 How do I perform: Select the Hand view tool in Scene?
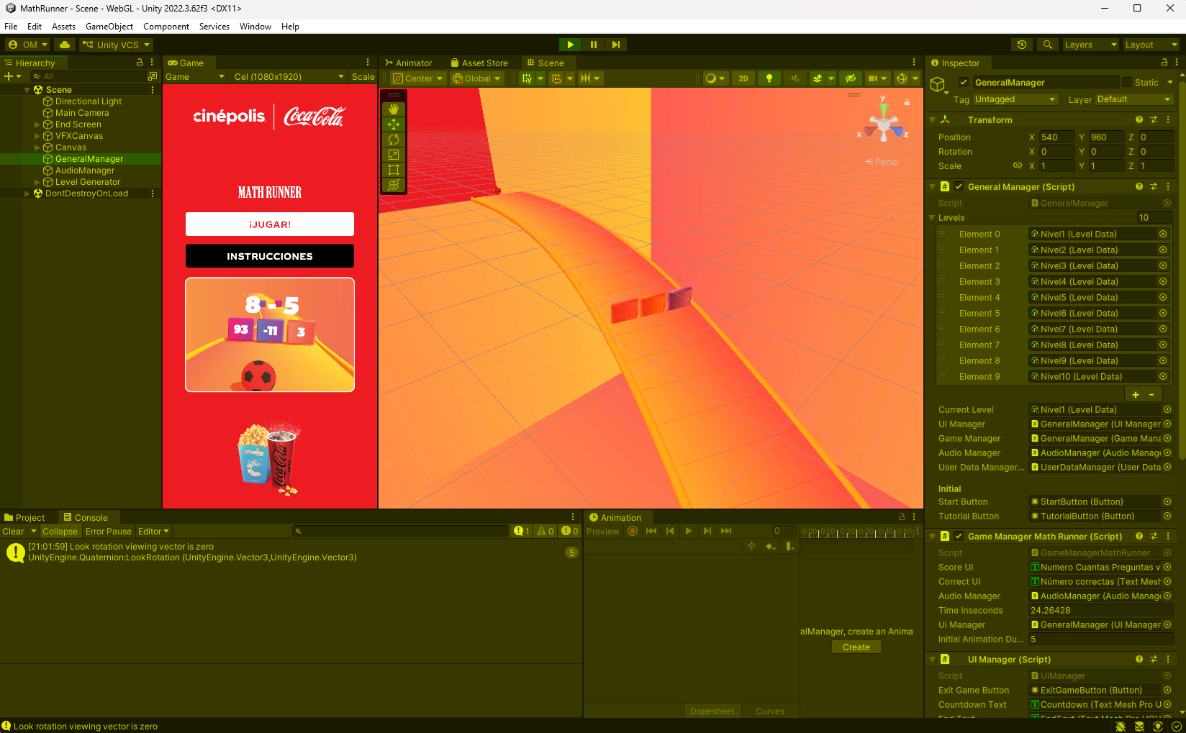(x=394, y=109)
